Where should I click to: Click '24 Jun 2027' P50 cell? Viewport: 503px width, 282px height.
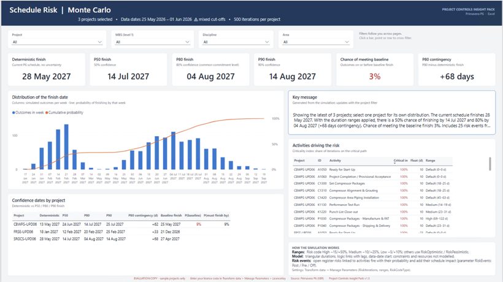click(x=72, y=224)
